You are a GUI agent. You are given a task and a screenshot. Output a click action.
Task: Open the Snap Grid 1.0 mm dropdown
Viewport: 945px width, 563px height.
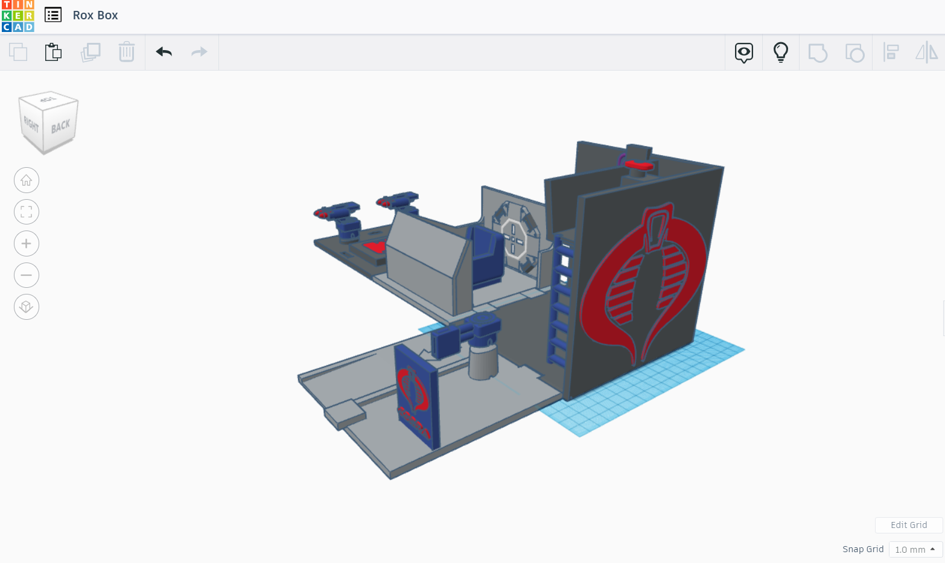tap(915, 550)
